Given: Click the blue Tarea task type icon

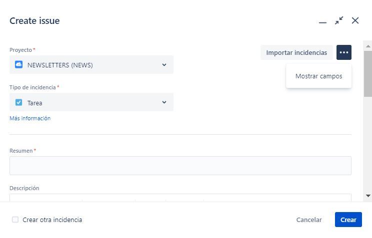Looking at the screenshot, I should tap(18, 102).
